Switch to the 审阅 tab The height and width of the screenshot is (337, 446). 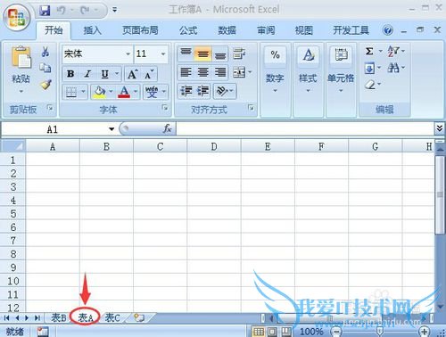click(266, 30)
